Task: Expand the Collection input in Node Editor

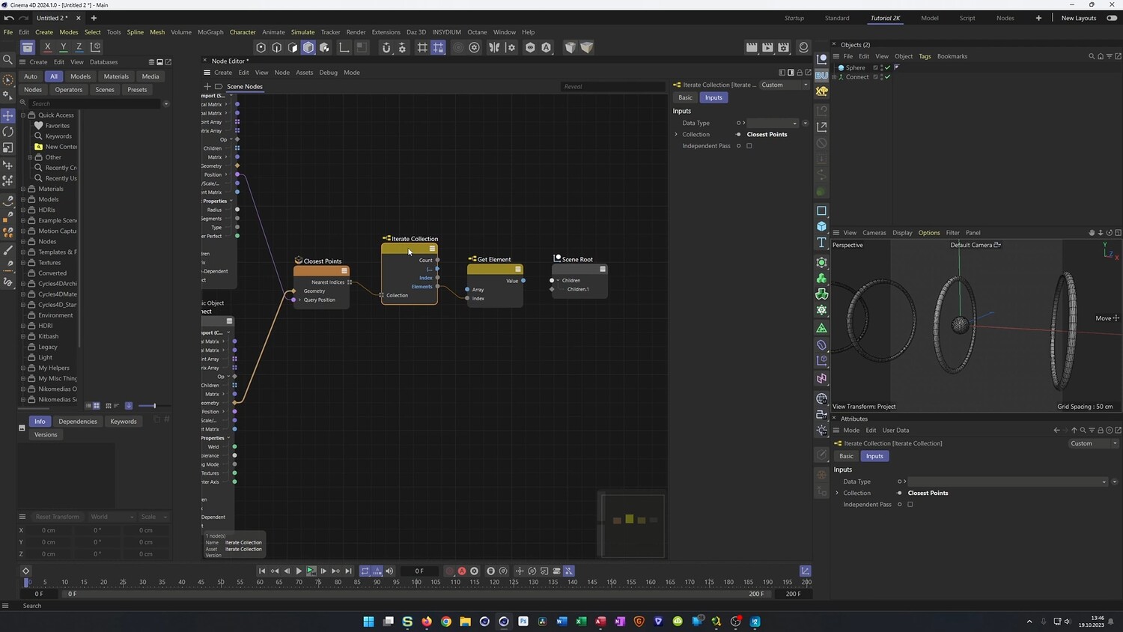Action: point(676,135)
